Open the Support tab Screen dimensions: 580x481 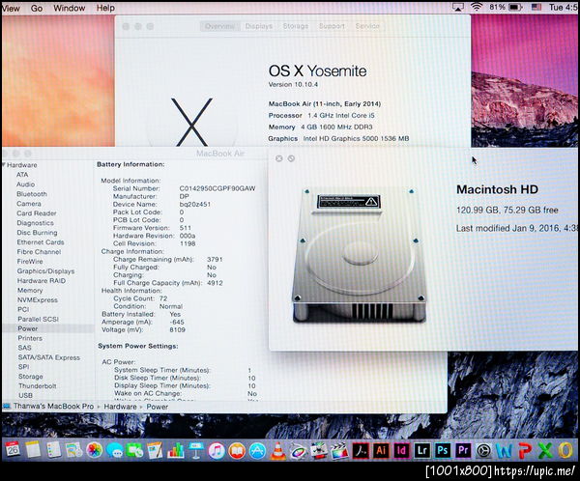tap(332, 26)
